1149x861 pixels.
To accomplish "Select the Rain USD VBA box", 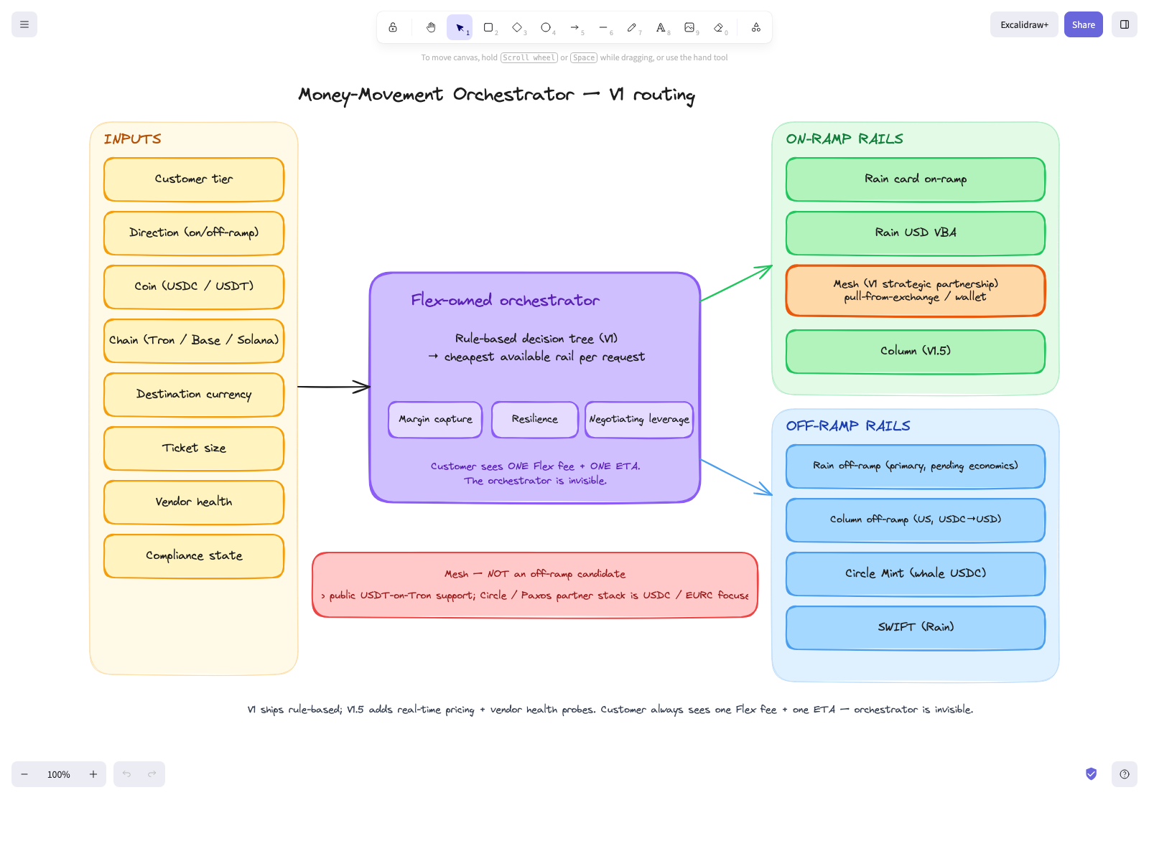I will point(916,233).
